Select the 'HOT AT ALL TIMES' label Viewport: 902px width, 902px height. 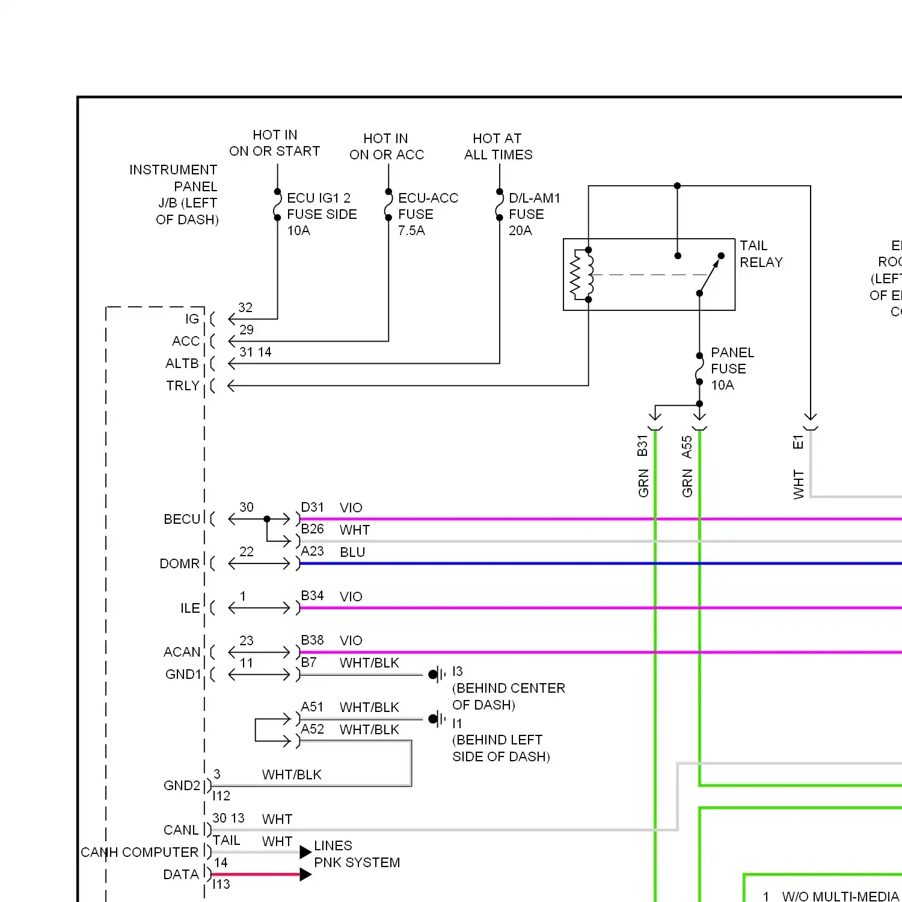(498, 147)
